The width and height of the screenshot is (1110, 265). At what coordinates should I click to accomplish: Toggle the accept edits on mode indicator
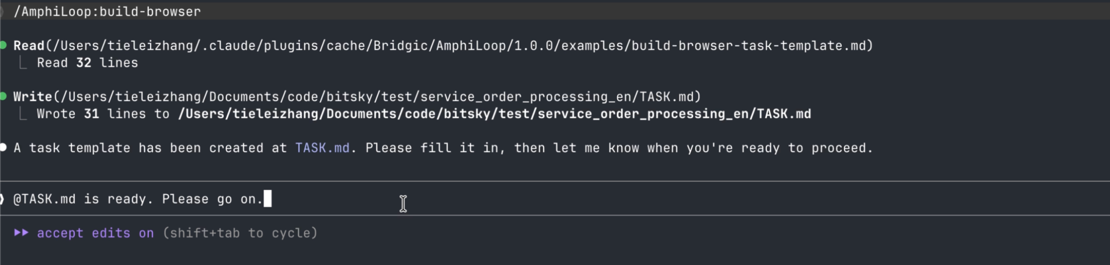95,233
